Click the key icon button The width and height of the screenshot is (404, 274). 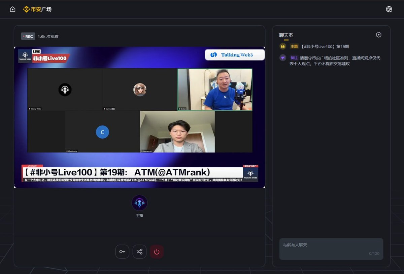(122, 251)
